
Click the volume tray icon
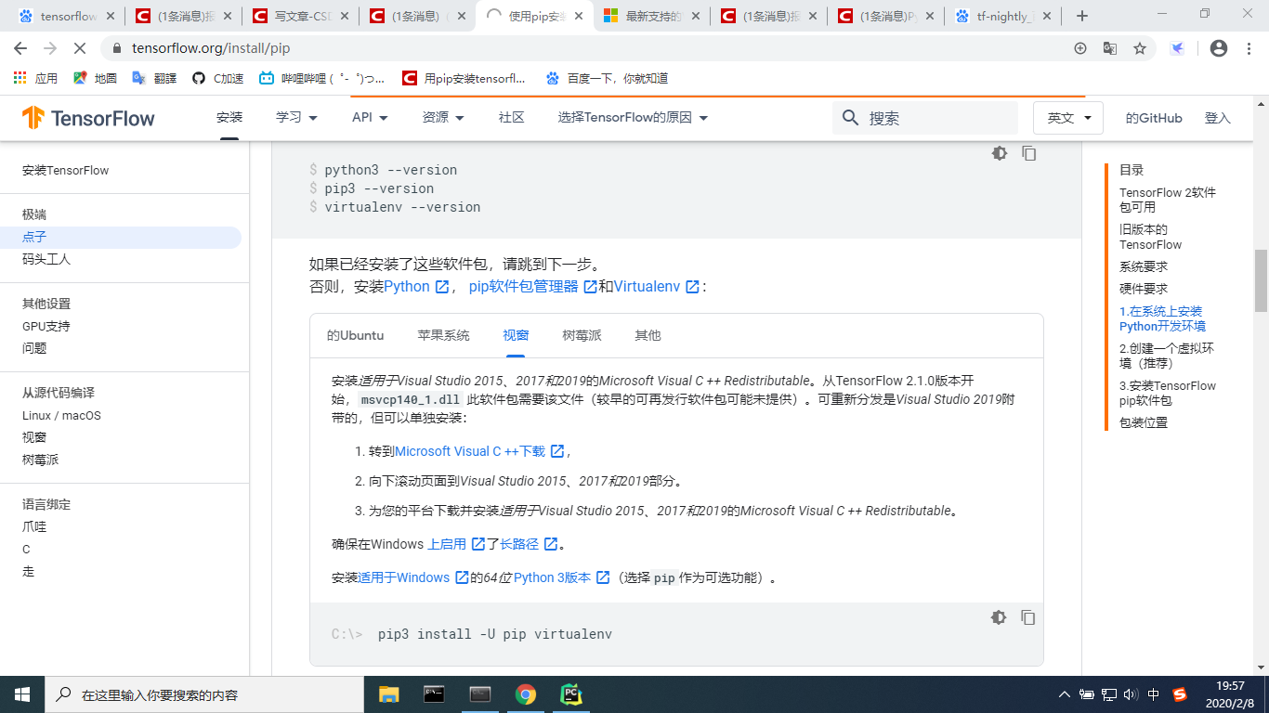(1131, 694)
